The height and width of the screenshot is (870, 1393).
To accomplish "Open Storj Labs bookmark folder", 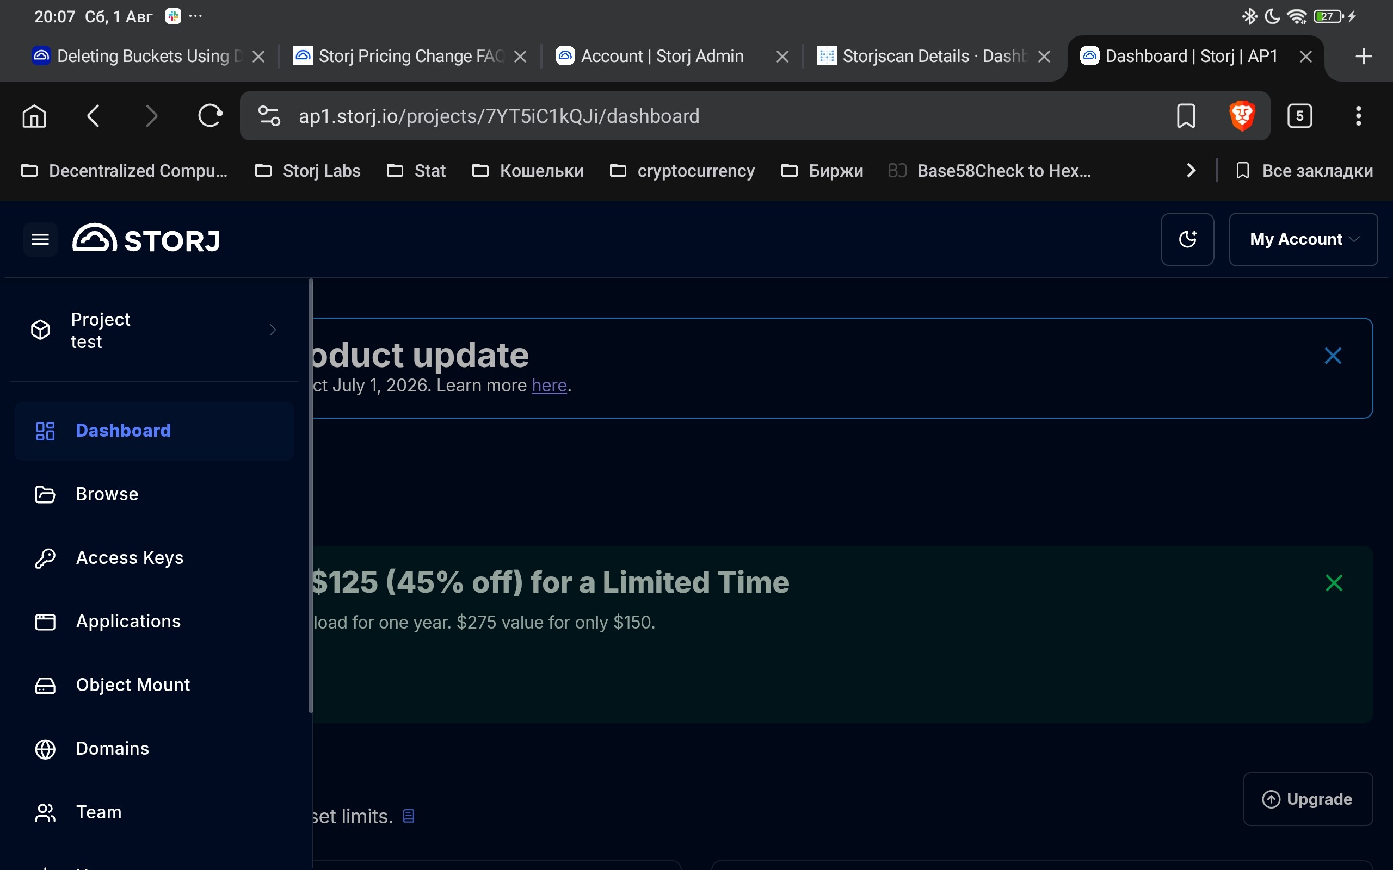I will (x=307, y=171).
